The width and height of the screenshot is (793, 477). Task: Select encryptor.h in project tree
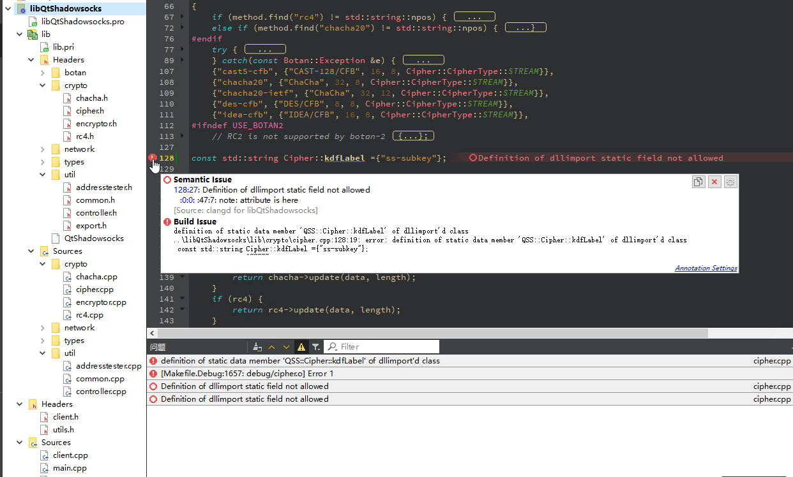tap(96, 124)
